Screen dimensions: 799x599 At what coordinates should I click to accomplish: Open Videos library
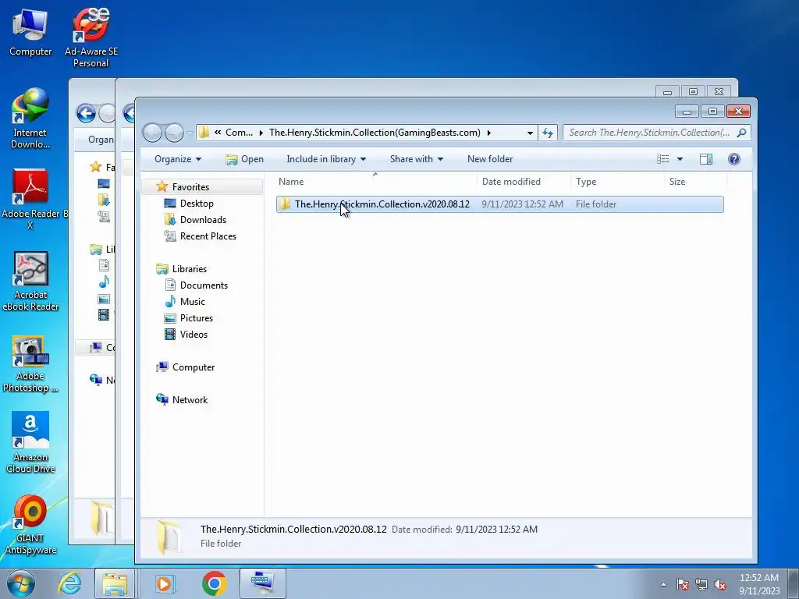point(194,334)
